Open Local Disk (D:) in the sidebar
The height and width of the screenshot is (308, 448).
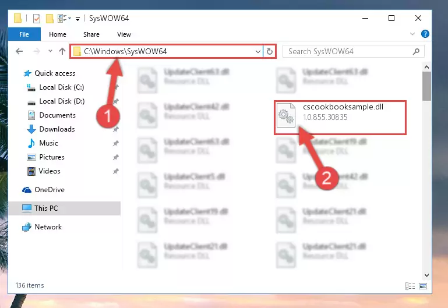point(62,101)
